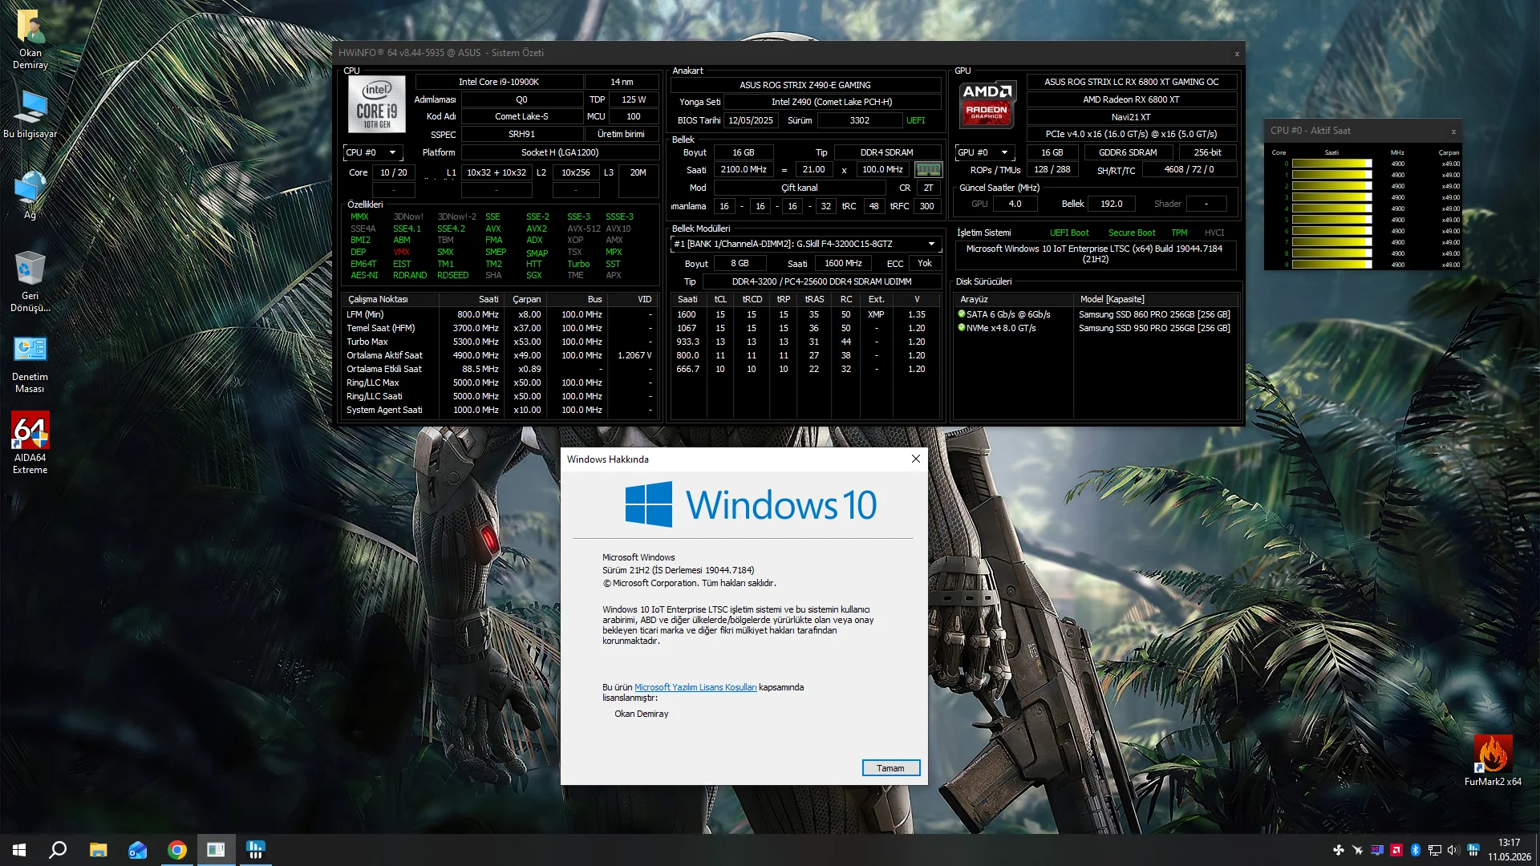Open File Explorer from the taskbar

coord(98,850)
